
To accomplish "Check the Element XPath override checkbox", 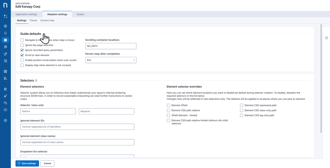I will (168, 105).
